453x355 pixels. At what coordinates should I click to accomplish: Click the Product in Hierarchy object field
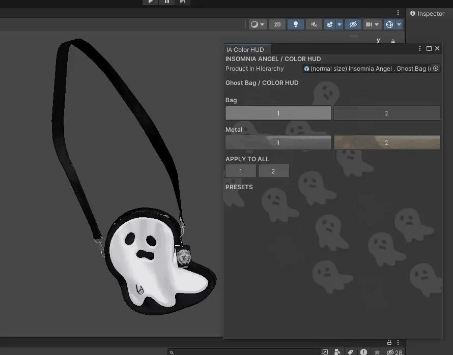pos(371,68)
